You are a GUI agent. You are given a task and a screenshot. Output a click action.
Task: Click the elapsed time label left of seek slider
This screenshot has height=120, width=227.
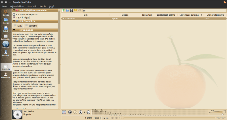115,118
